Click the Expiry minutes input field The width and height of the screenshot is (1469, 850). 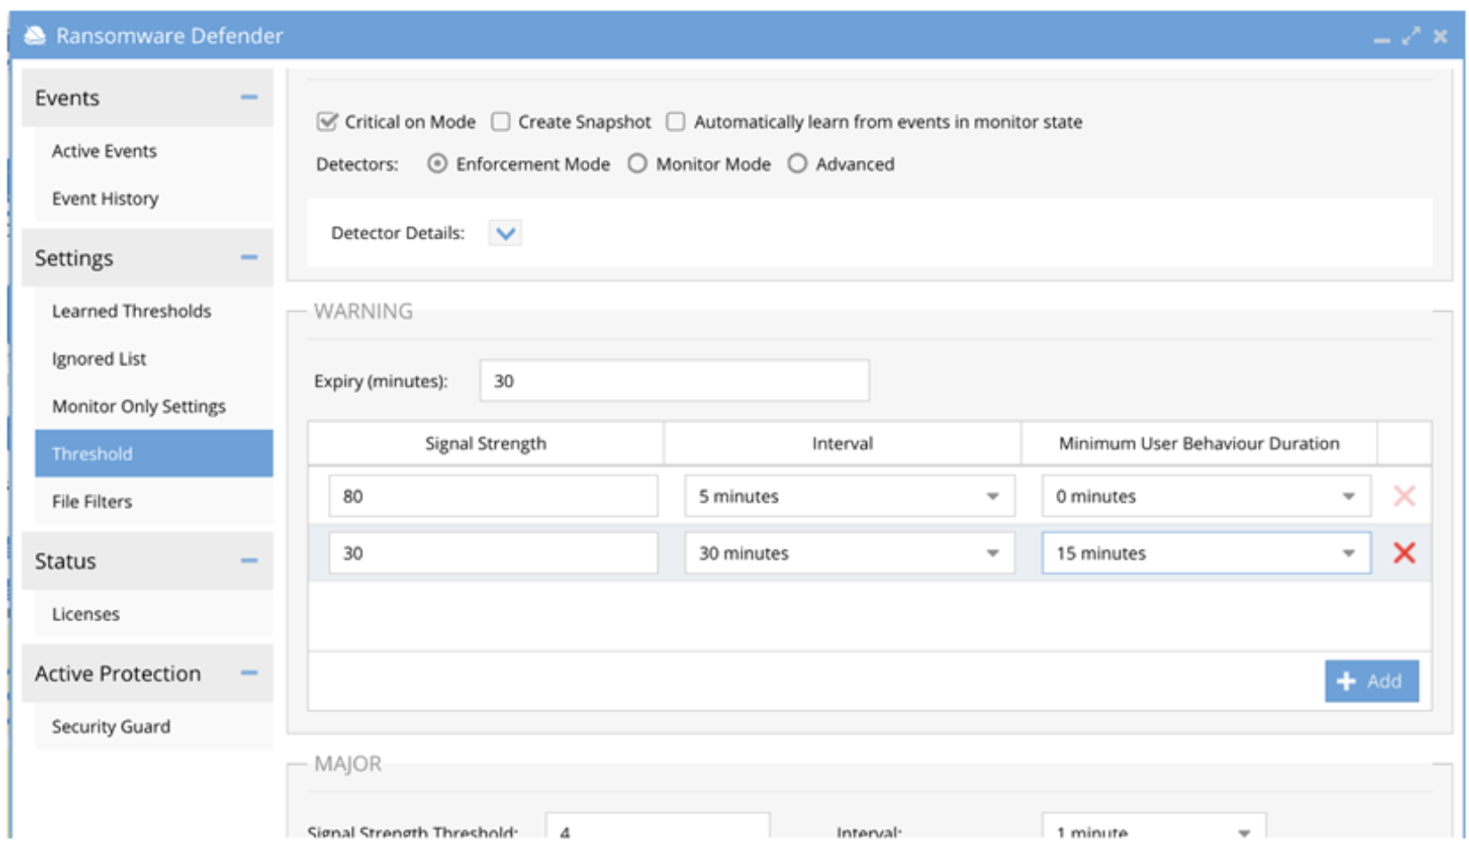tap(674, 381)
